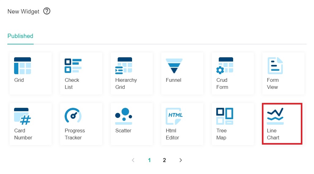Open the New Widget help icon
314x174 pixels.
(x=47, y=11)
